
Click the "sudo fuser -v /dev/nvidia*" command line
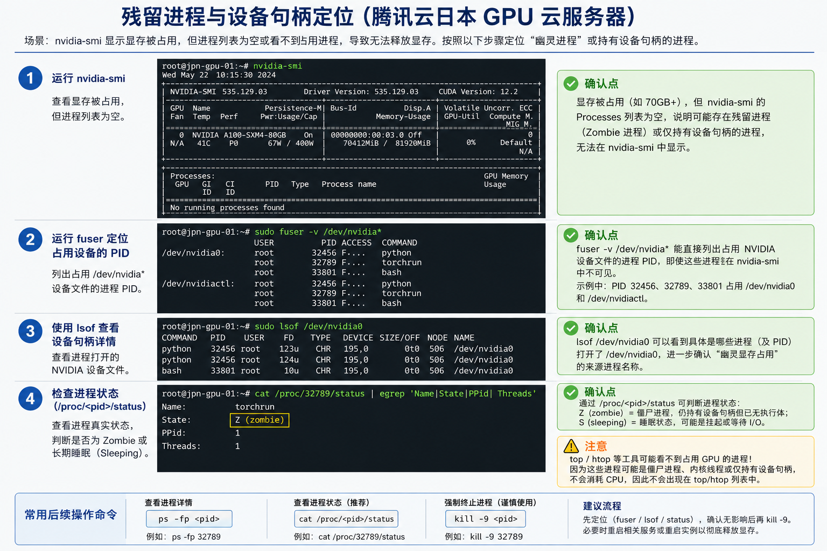[x=318, y=232]
